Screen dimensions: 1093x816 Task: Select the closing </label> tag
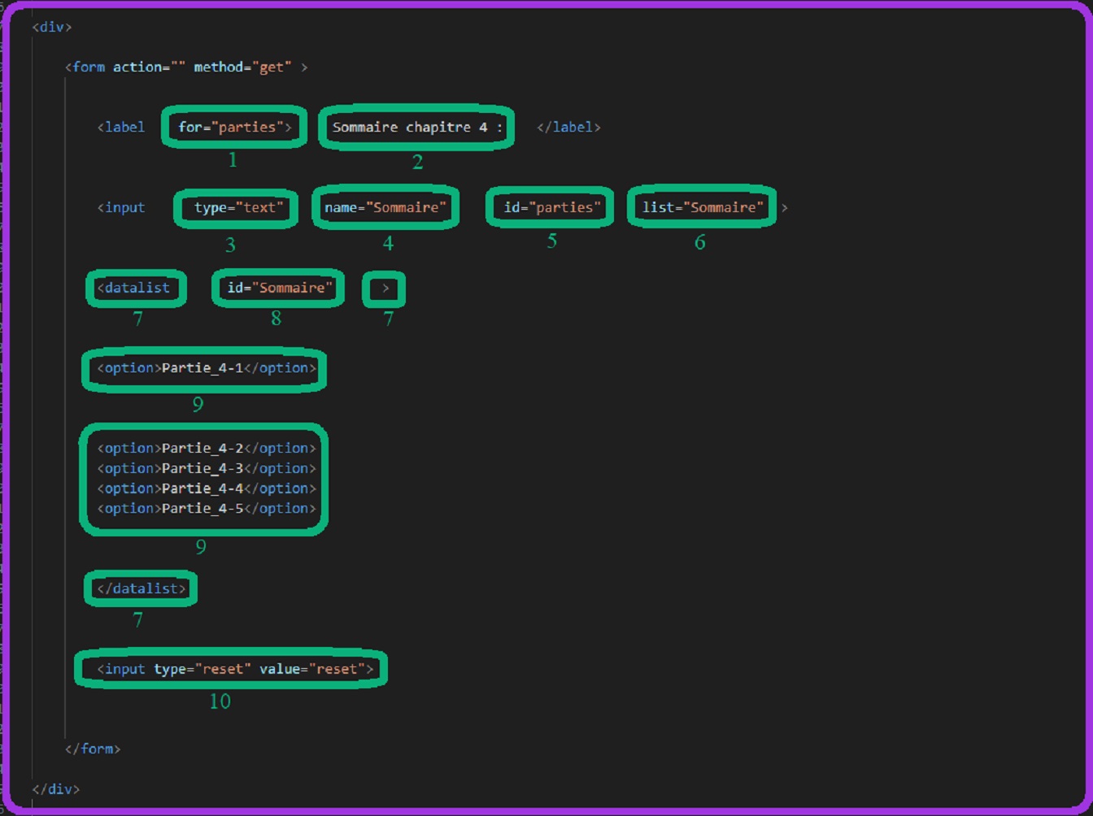(x=568, y=127)
